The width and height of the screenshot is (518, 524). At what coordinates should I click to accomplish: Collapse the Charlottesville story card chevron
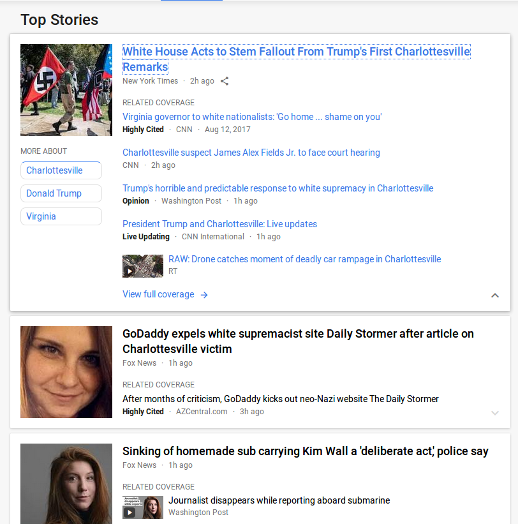tap(495, 295)
